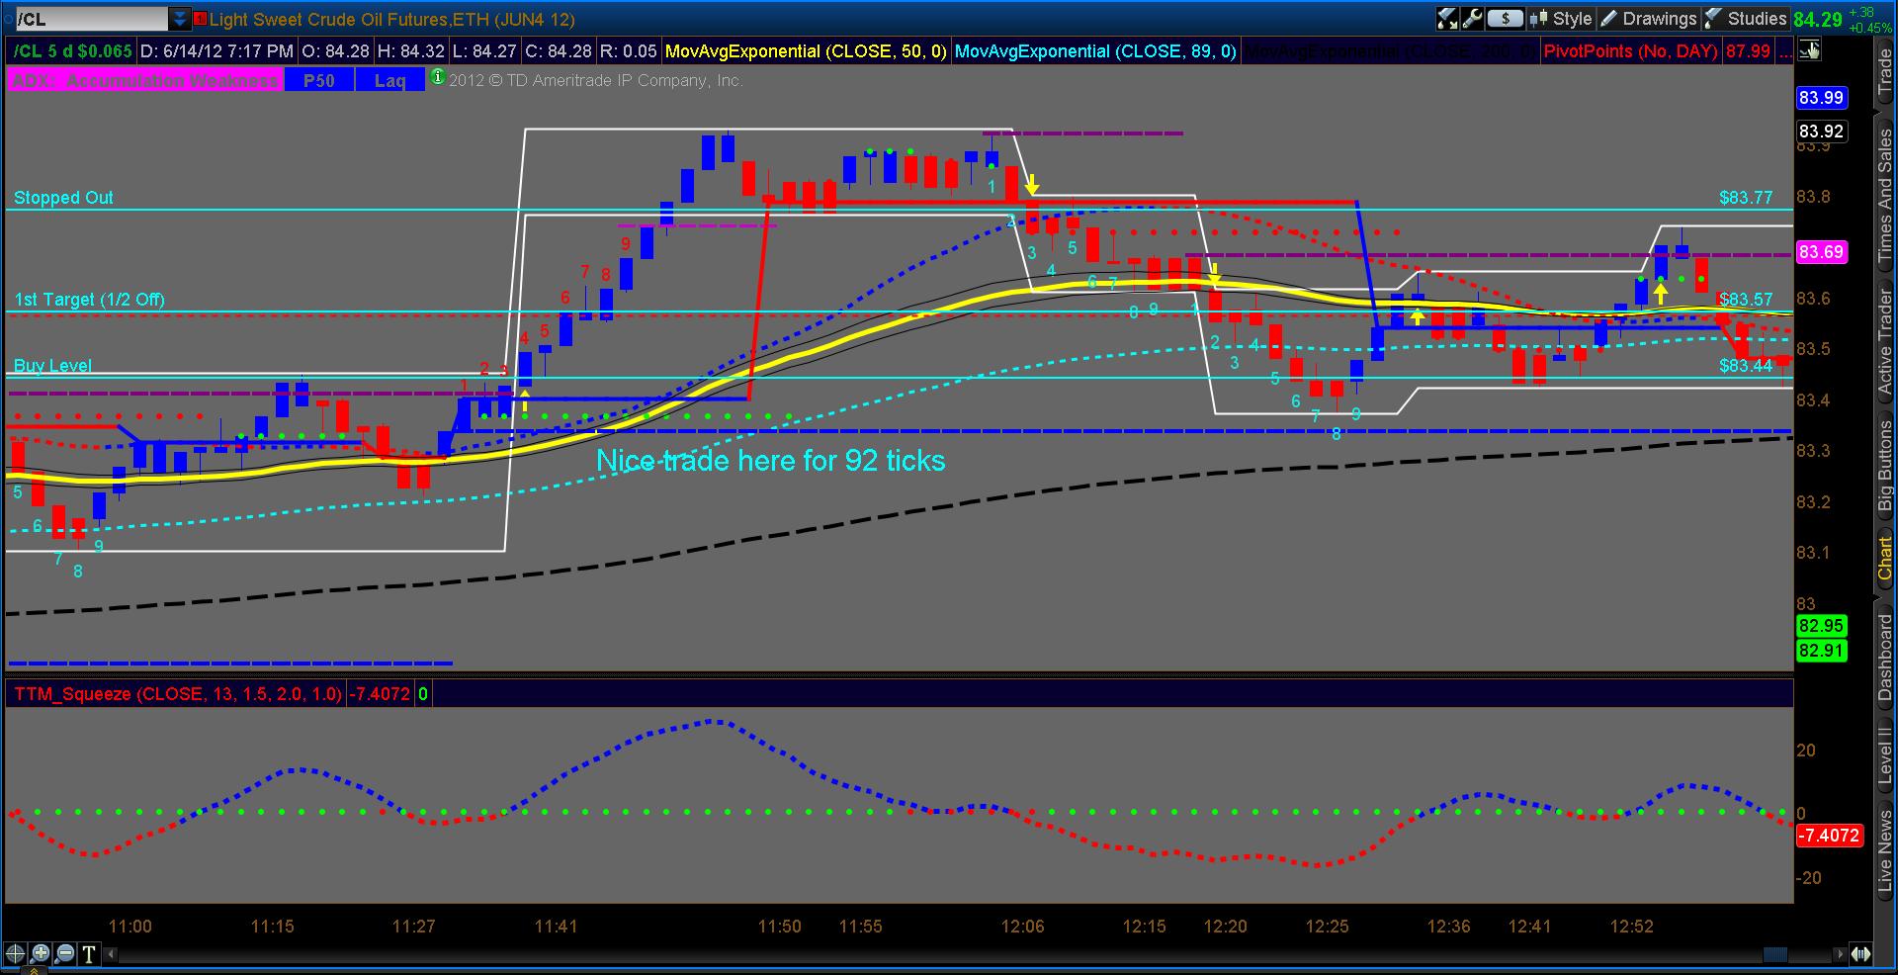1898x975 pixels.
Task: Open chart settings wrench icon
Action: [x=1471, y=18]
